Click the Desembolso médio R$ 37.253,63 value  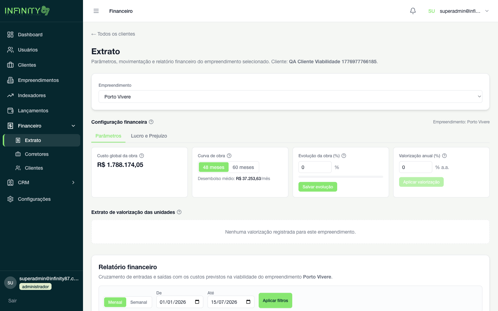[x=248, y=179]
